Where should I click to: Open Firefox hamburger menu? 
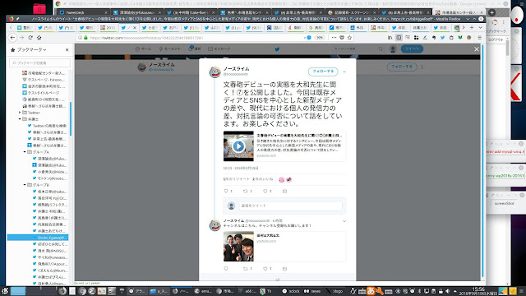coord(480,38)
